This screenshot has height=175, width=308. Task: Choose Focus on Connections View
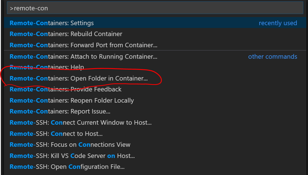73,145
